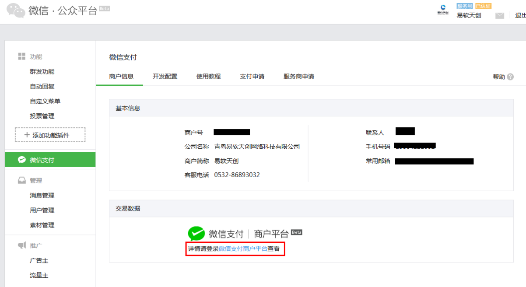Click the 管理 section header in sidebar
Viewport: 526px width, 287px height.
point(36,180)
